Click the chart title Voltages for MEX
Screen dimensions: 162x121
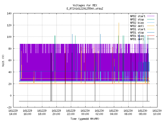coord(85,5)
